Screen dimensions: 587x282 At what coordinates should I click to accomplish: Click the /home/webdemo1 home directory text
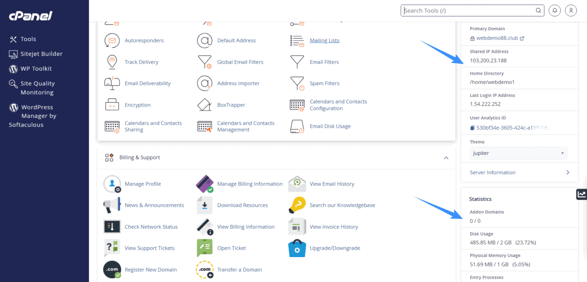coord(492,82)
